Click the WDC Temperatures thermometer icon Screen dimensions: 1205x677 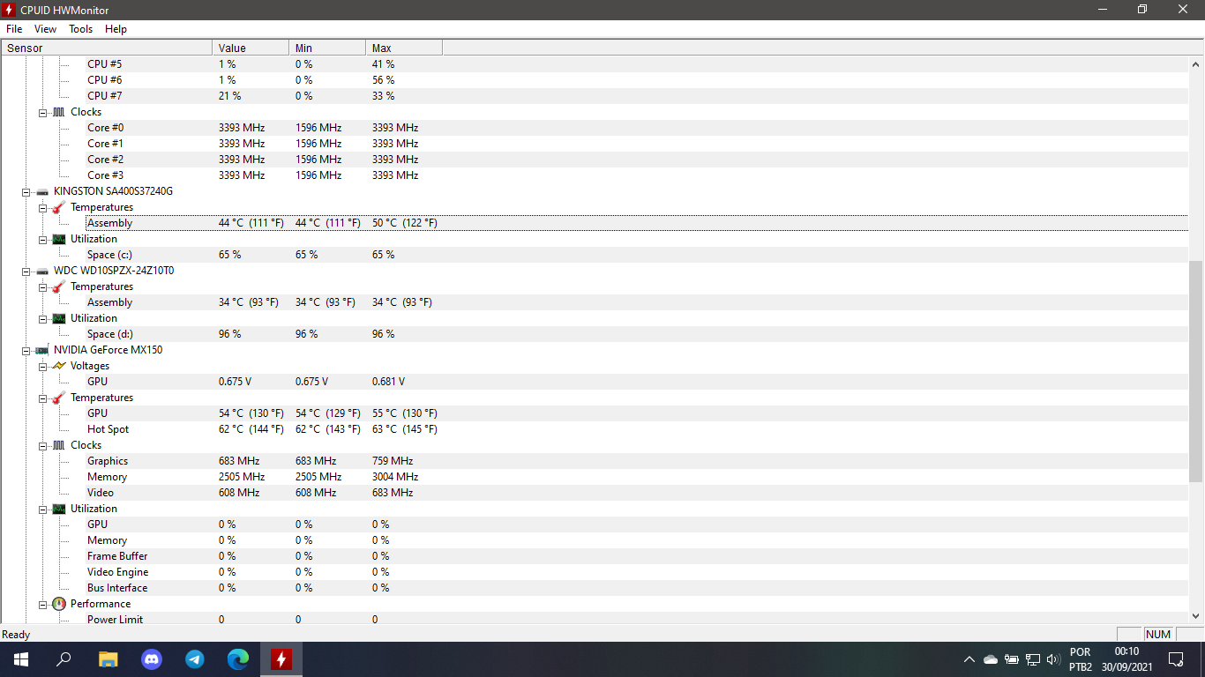pos(58,286)
